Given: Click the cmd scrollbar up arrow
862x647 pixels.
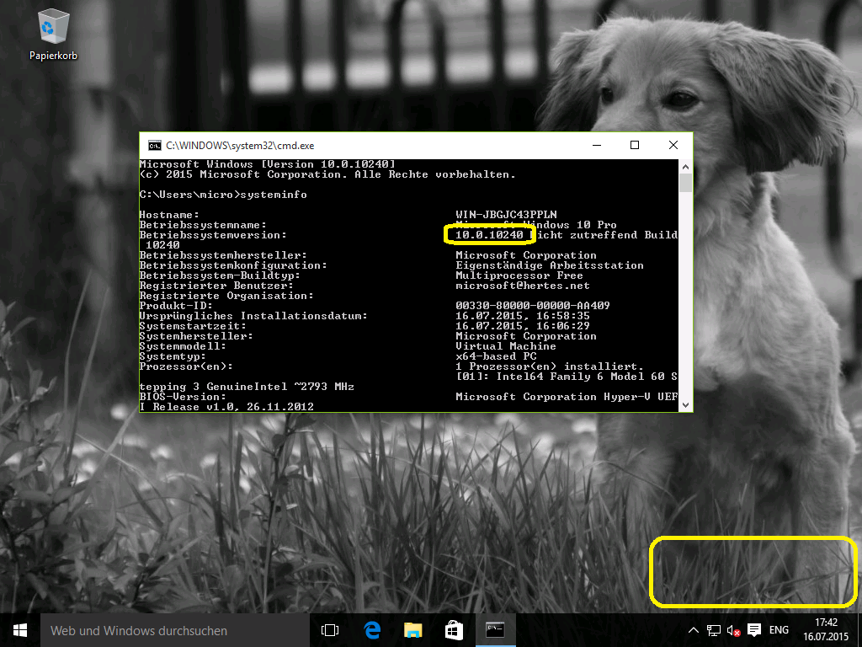Looking at the screenshot, I should pos(685,165).
